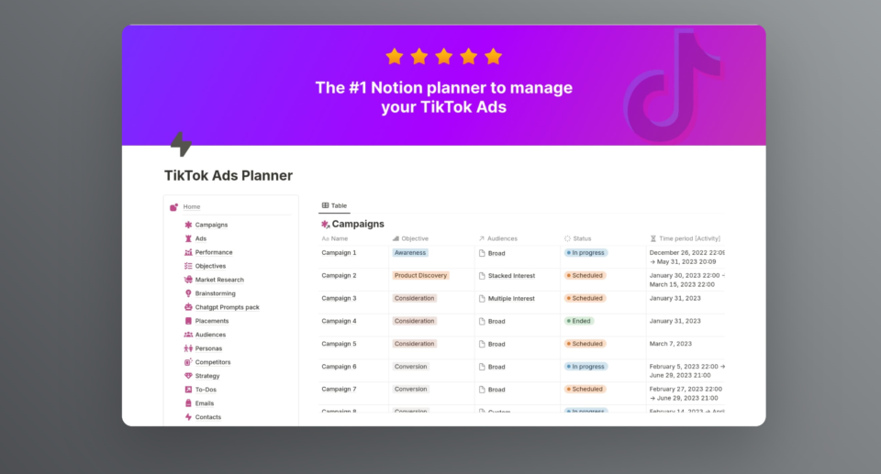
Task: Click the Campaigns database title icon
Action: [325, 224]
